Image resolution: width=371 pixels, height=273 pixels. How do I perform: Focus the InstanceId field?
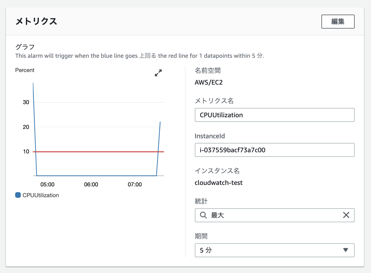pos(274,150)
